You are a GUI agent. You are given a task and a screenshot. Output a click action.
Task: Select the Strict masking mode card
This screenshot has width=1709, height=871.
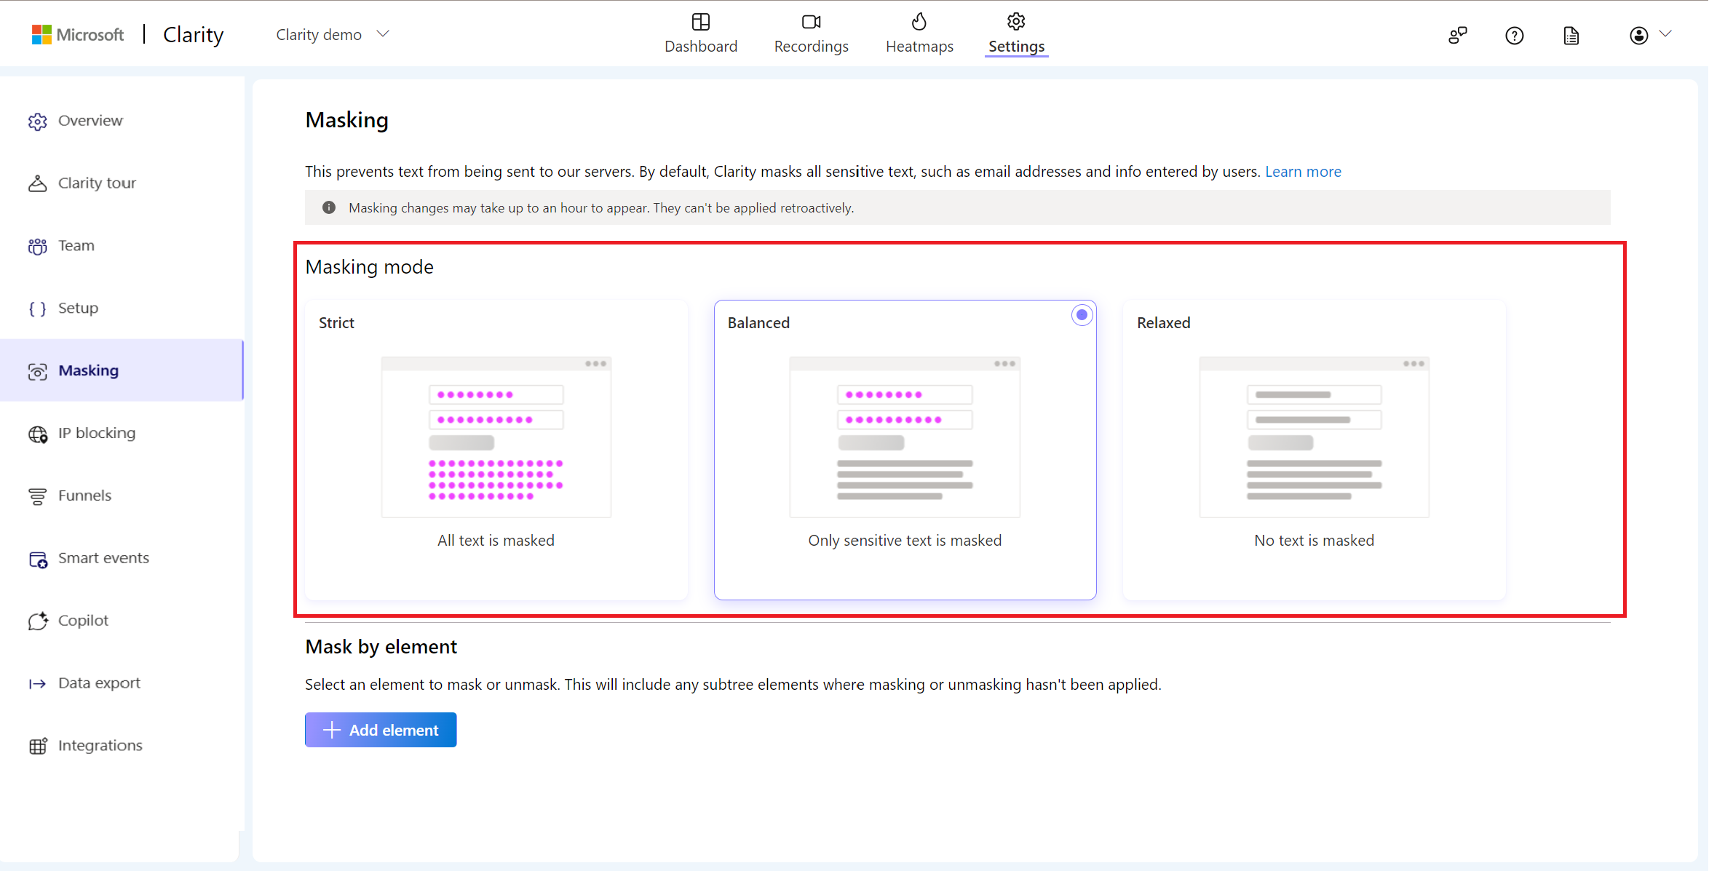tap(496, 450)
